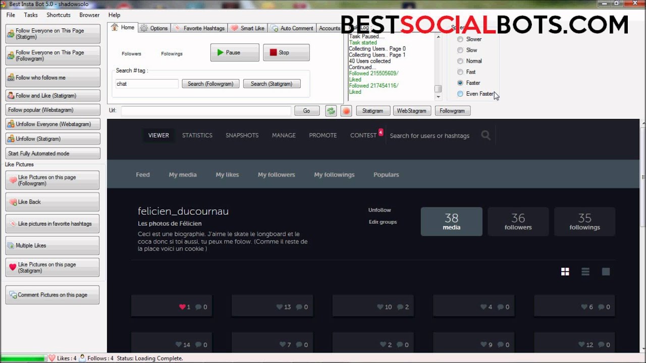Click heart icon on photo with 13 likes
Image resolution: width=646 pixels, height=363 pixels.
pos(280,307)
